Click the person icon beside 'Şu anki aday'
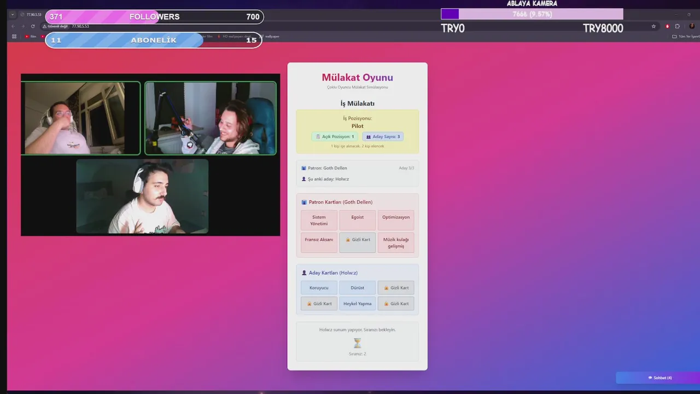Screen dimensions: 700x394 point(304,179)
